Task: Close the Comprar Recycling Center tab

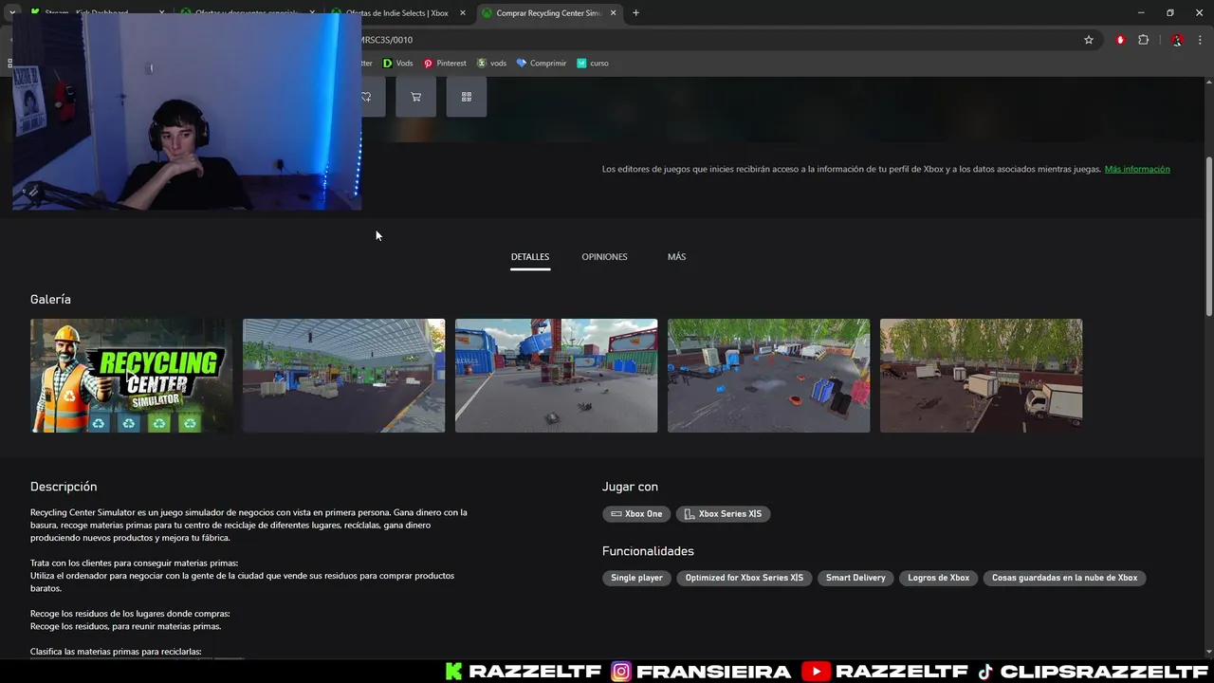Action: tap(614, 13)
